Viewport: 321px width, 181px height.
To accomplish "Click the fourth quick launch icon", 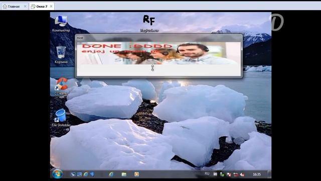I will [92, 174].
